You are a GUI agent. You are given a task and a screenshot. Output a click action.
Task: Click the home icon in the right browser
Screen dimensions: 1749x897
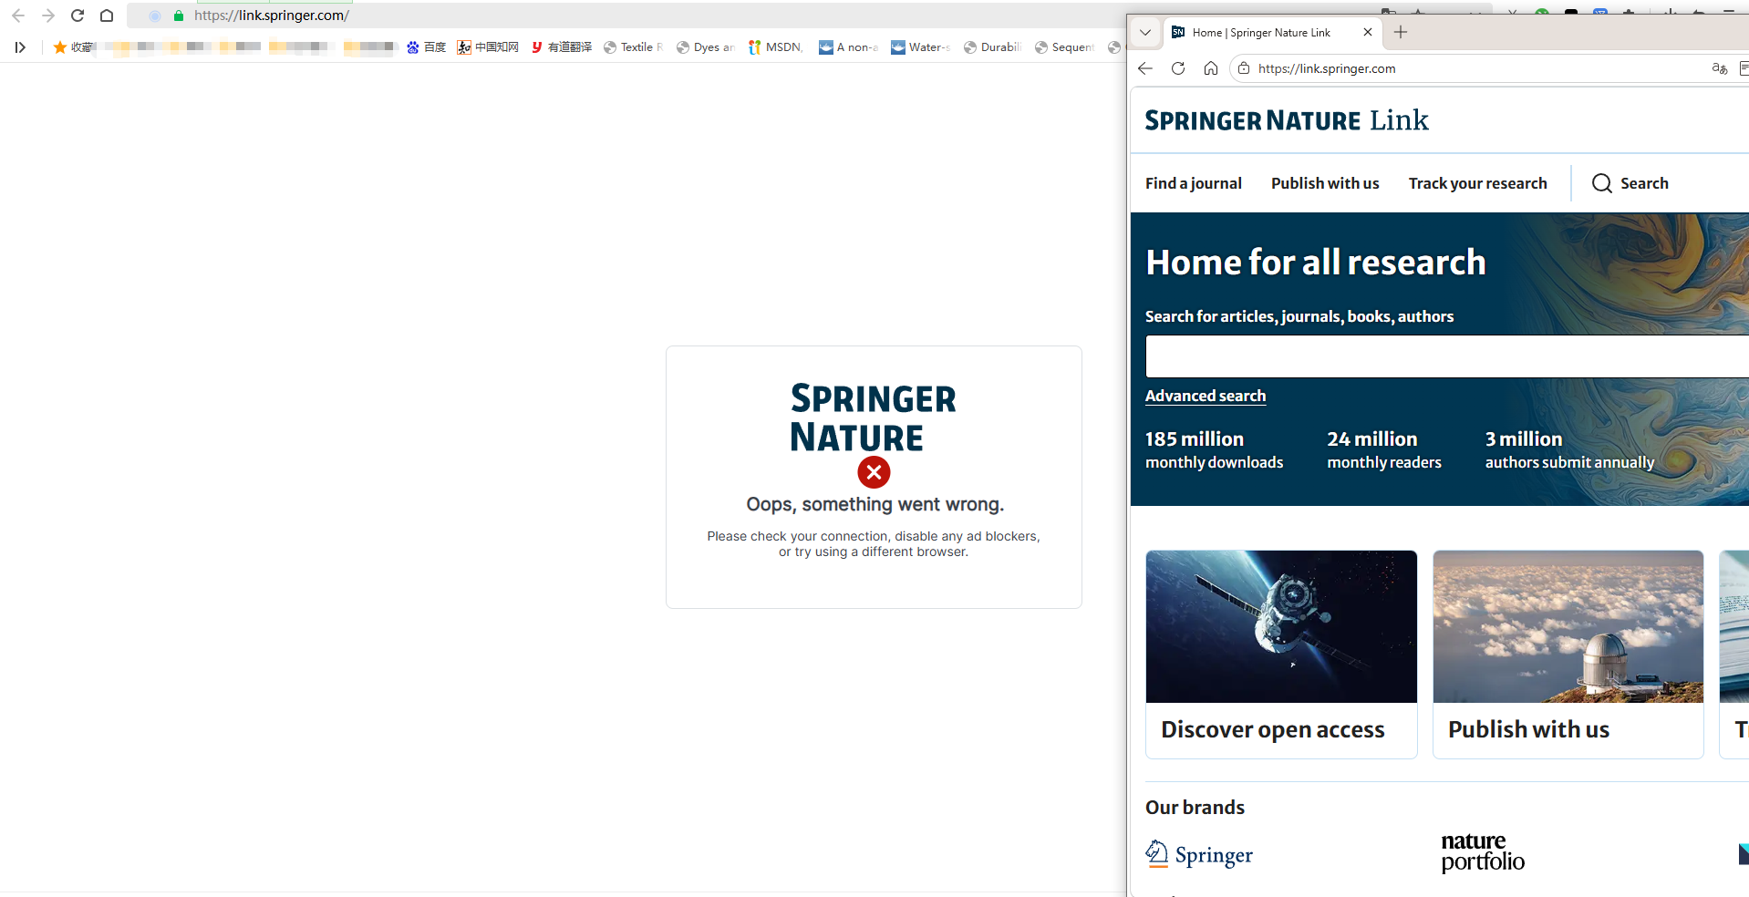point(1211,68)
